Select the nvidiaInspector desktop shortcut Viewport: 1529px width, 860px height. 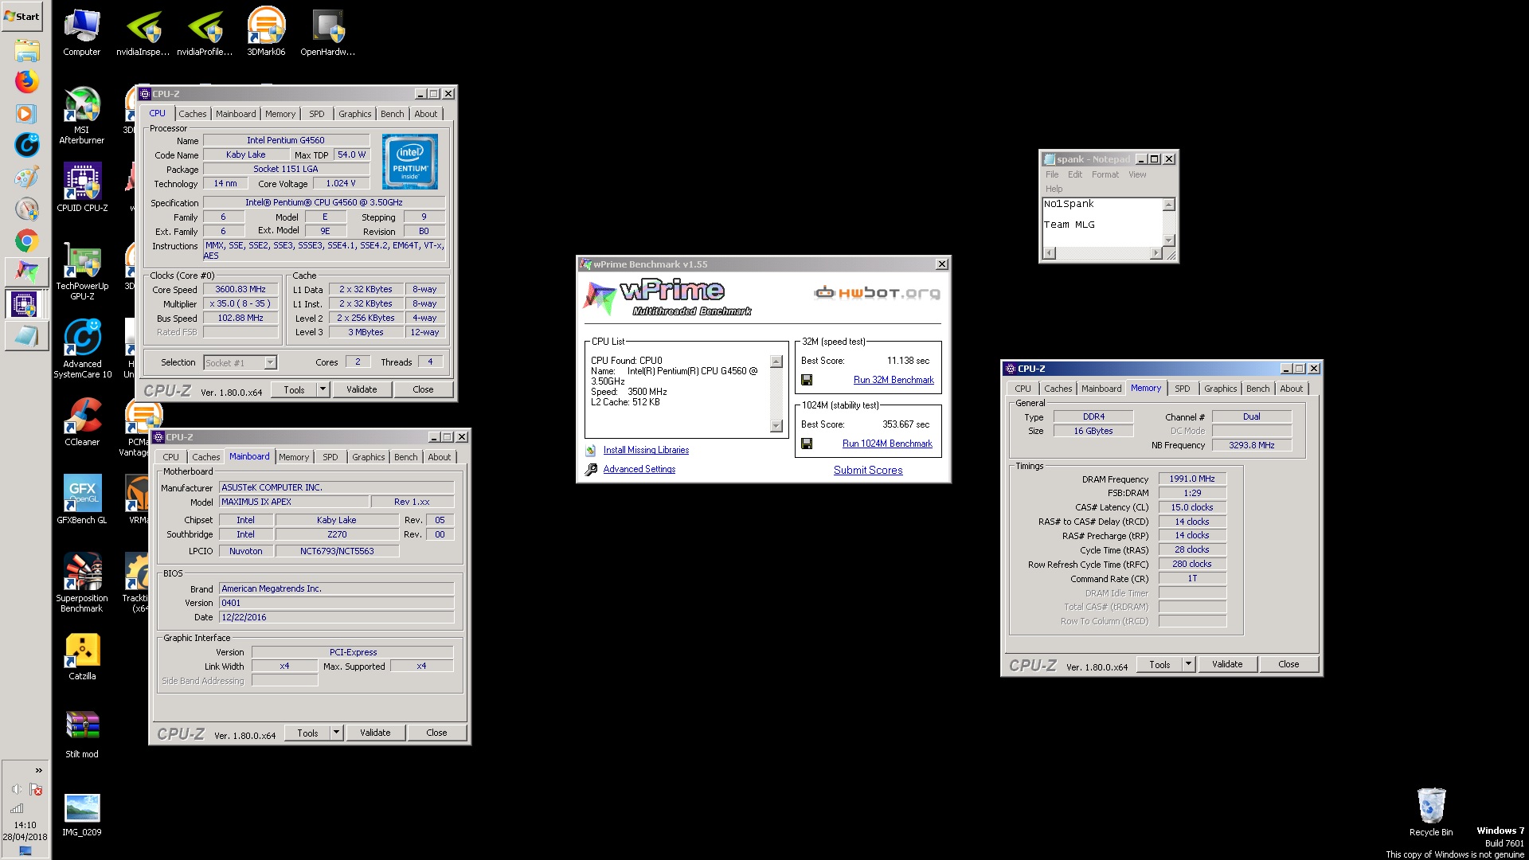point(143,33)
